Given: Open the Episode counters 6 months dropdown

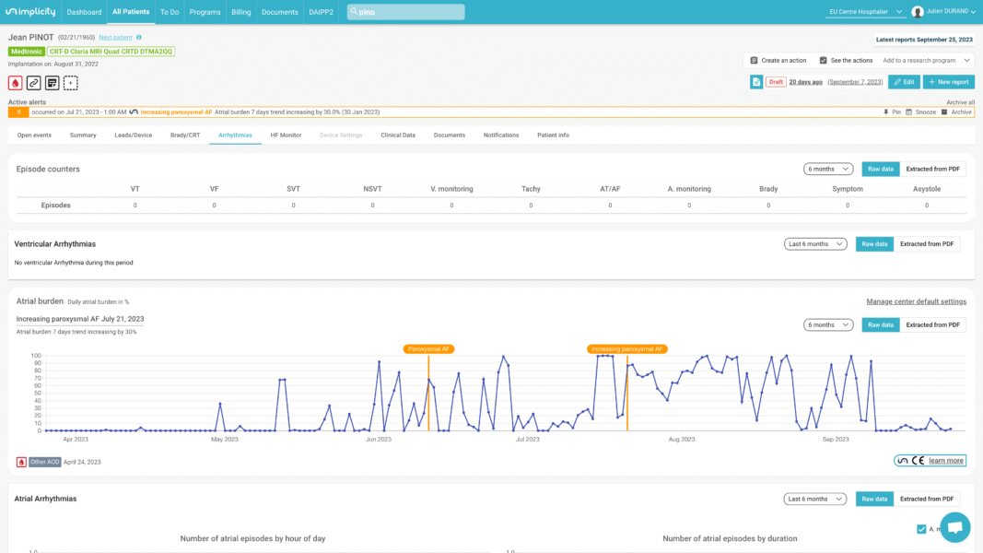Looking at the screenshot, I should tap(827, 169).
